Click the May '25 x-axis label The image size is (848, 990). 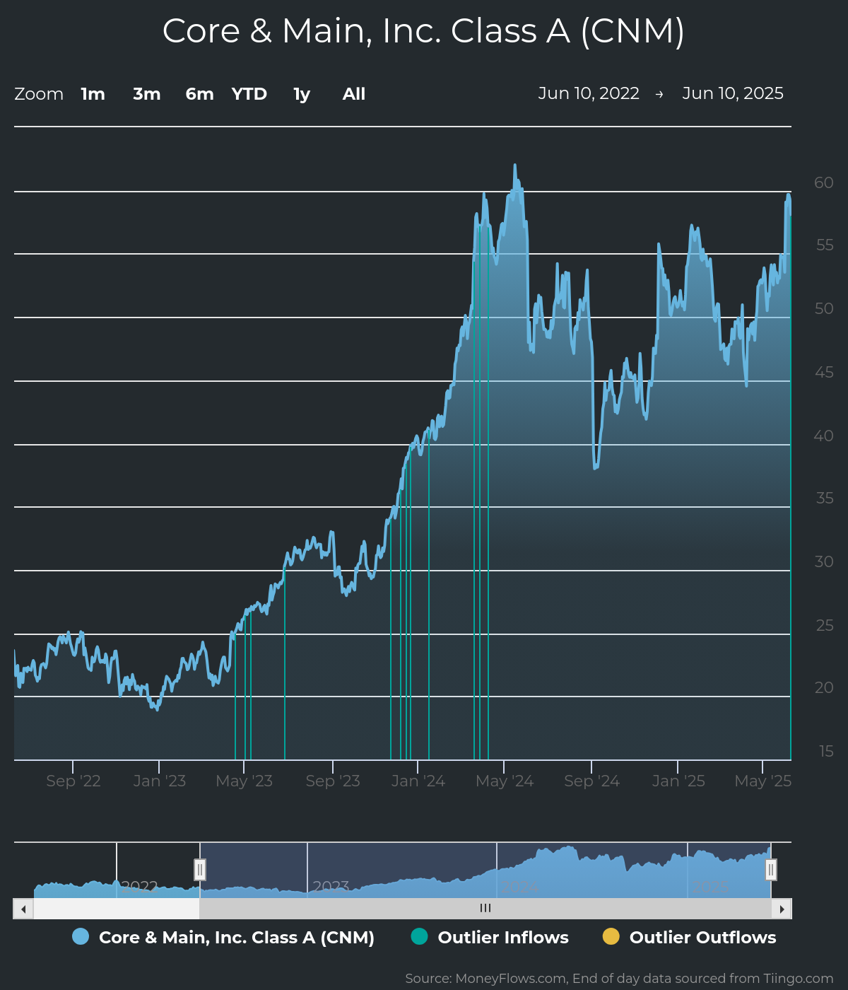pyautogui.click(x=763, y=781)
